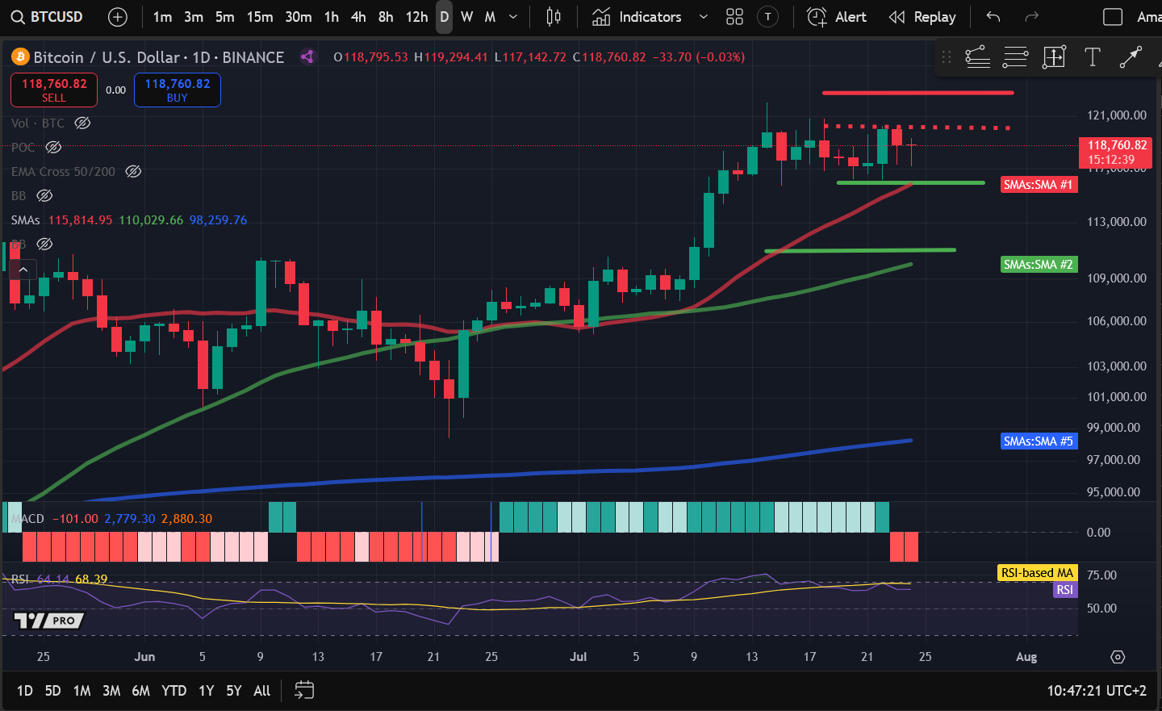This screenshot has width=1162, height=711.
Task: Click the blue BUY 118,760.82 button
Action: [x=178, y=90]
